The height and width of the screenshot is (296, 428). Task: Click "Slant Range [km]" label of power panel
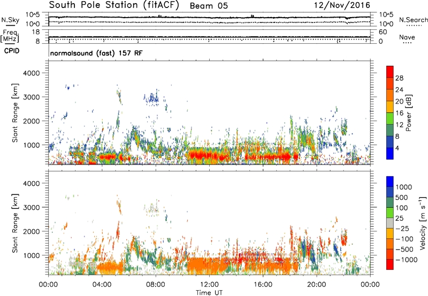coord(15,113)
